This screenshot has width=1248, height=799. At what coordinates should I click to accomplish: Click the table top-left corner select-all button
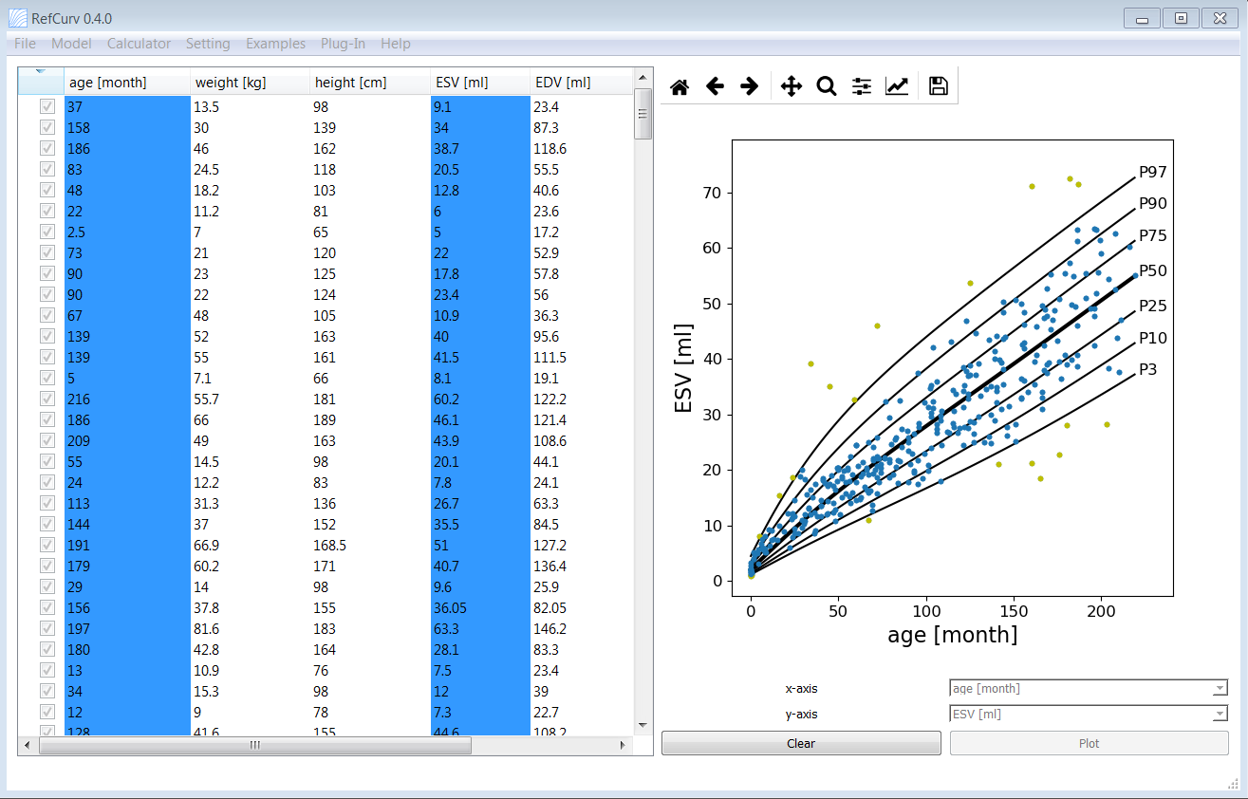point(41,82)
